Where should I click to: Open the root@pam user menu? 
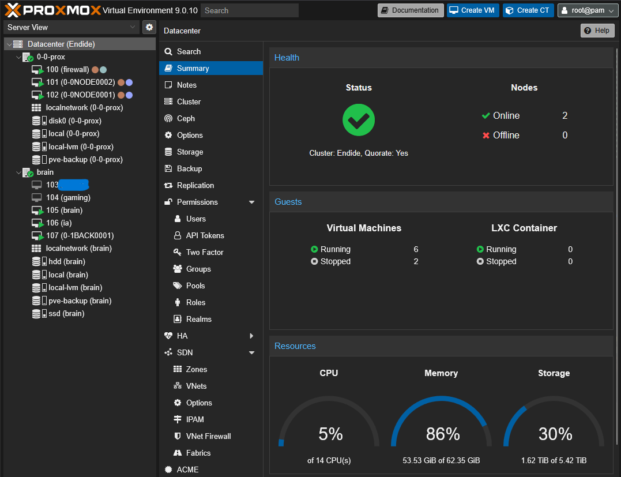pos(588,10)
